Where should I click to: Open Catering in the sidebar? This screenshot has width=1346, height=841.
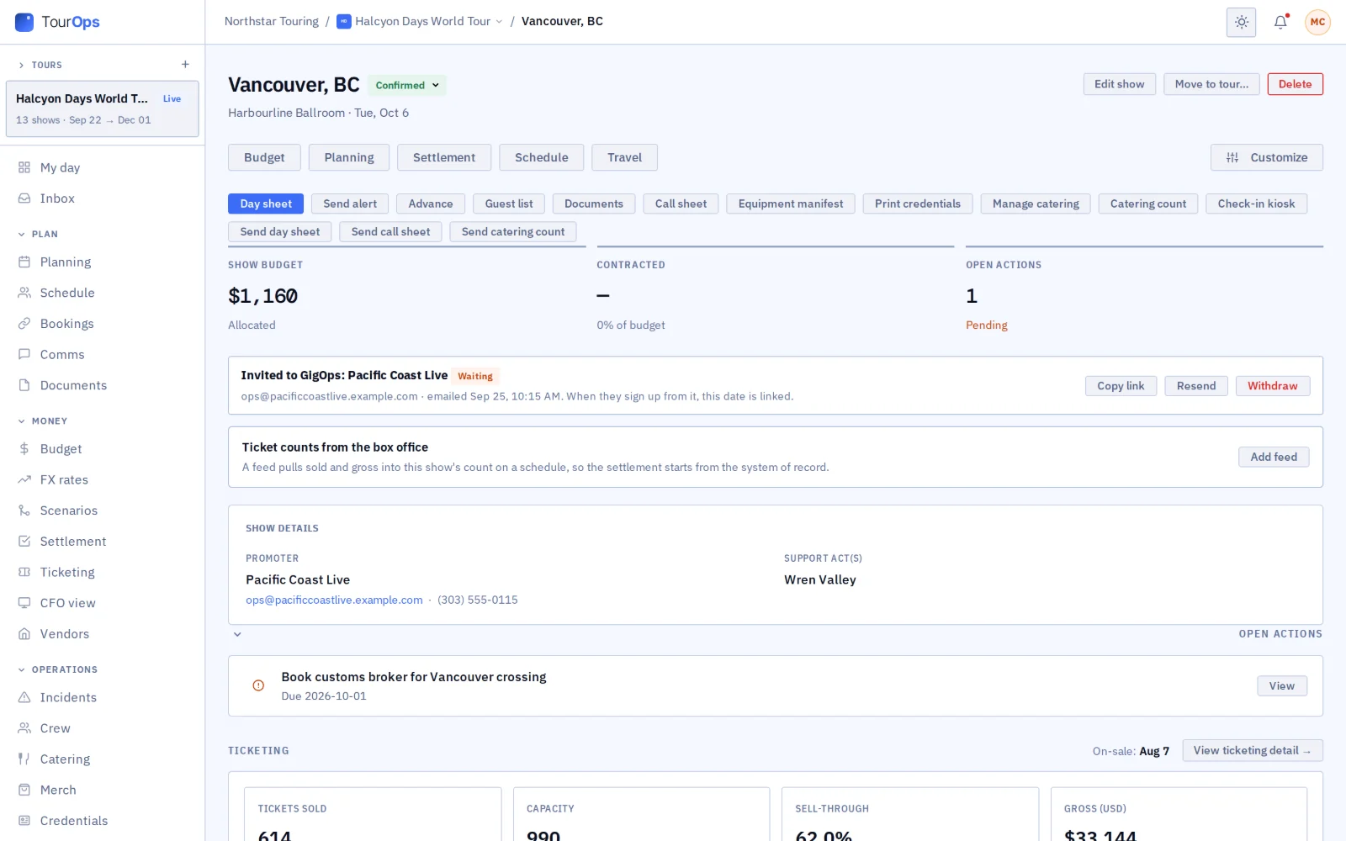click(x=102, y=759)
